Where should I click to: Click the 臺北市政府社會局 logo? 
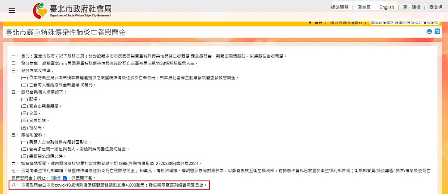coord(72,10)
